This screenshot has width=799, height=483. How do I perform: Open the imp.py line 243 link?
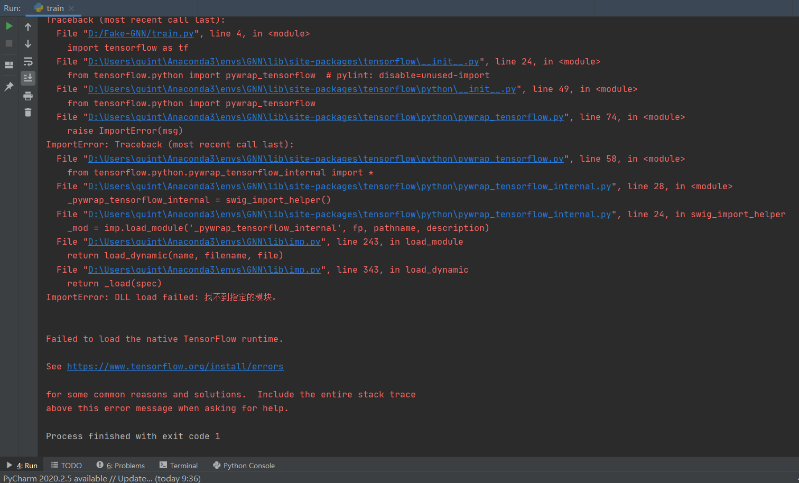205,241
